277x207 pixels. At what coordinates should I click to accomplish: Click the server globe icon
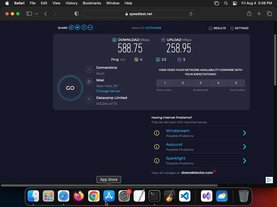(x=89, y=82)
